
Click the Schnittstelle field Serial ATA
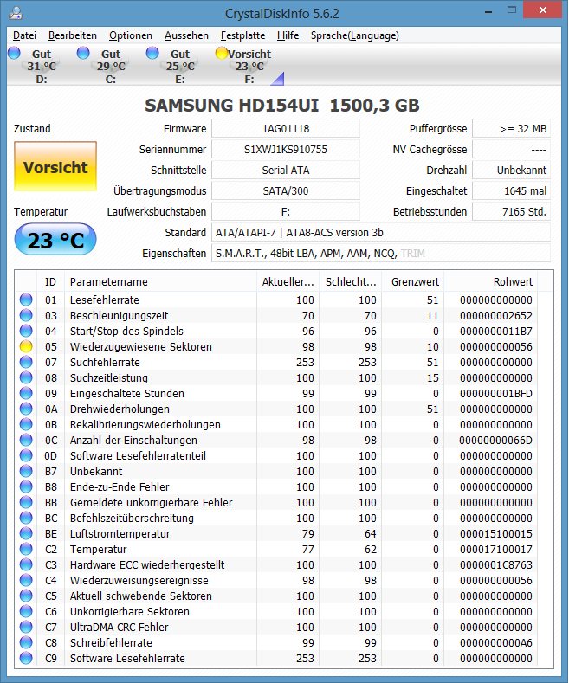point(286,171)
